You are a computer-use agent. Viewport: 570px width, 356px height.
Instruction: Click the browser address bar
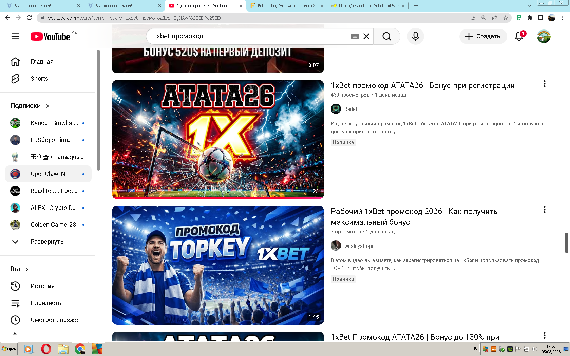pyautogui.click(x=254, y=18)
